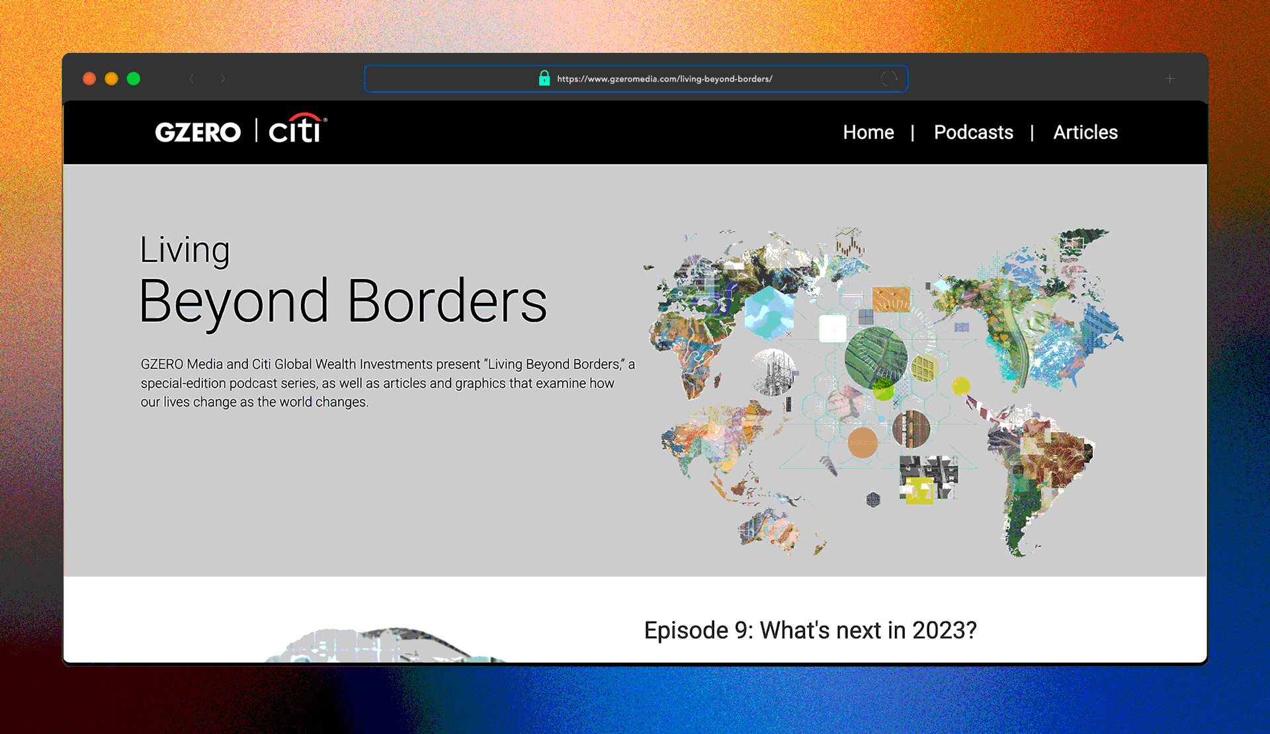Click the GZERO logo

[198, 132]
